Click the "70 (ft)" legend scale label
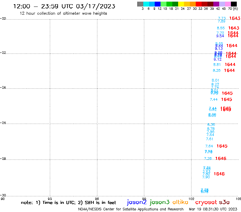 tap(233, 9)
